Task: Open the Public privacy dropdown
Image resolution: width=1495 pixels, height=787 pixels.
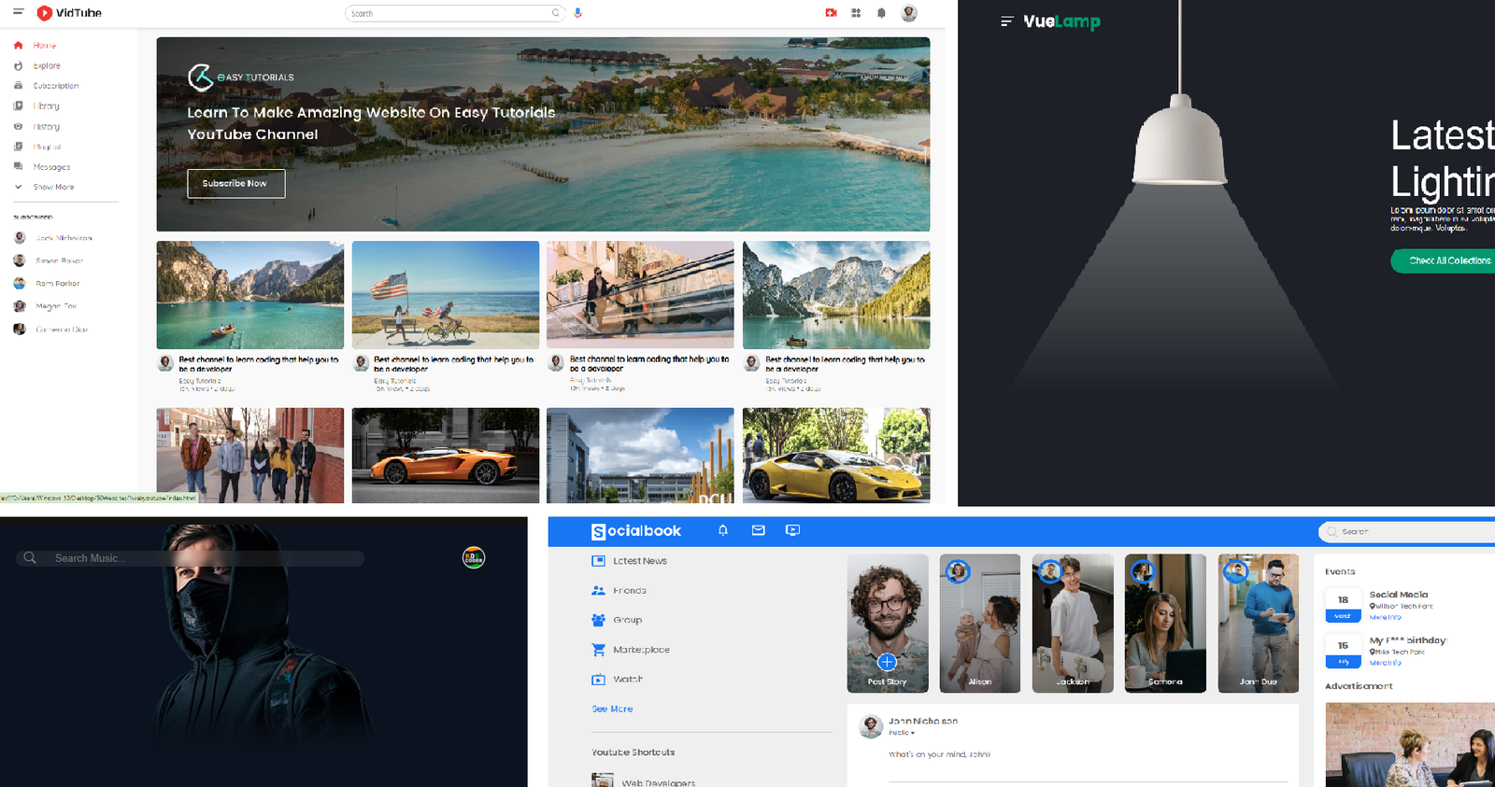Action: (902, 733)
